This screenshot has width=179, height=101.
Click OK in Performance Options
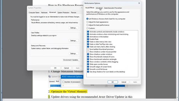tap(112, 82)
